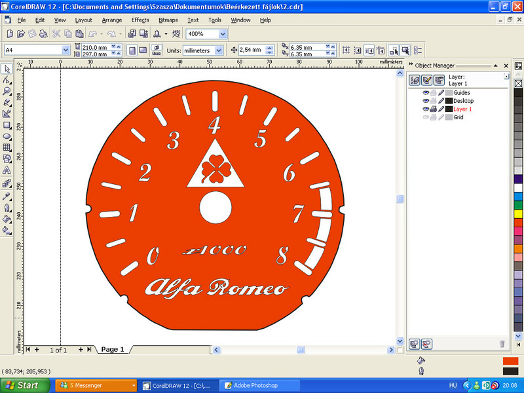Click the Show Object Properties icon in Object Manager
Viewport: 524px width, 393px height.
click(x=415, y=80)
